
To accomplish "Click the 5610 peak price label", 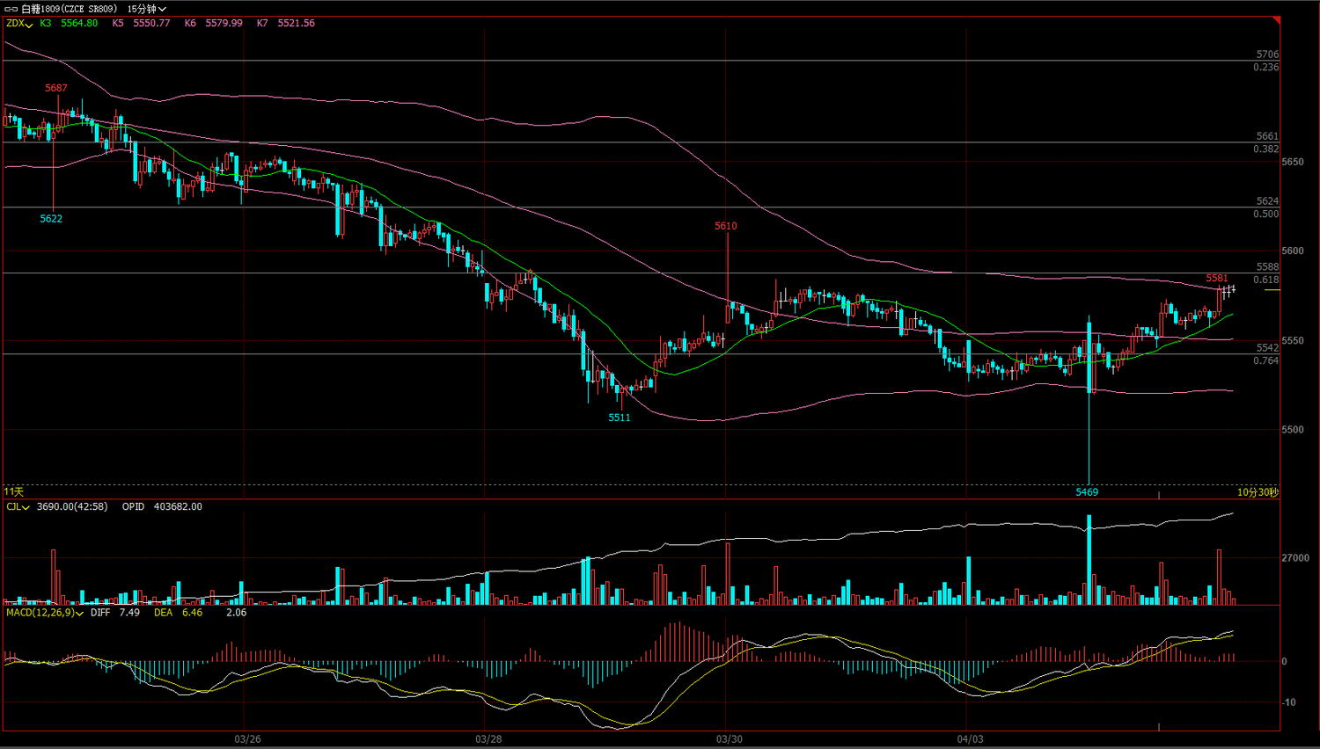I will click(x=726, y=226).
